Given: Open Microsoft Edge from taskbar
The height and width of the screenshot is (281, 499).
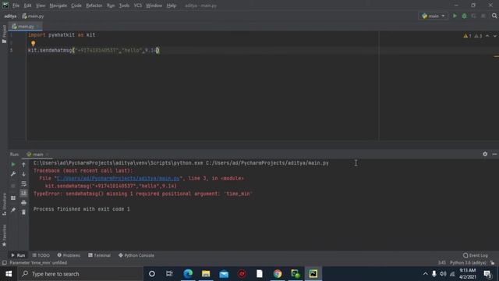Looking at the screenshot, I should tap(188, 274).
